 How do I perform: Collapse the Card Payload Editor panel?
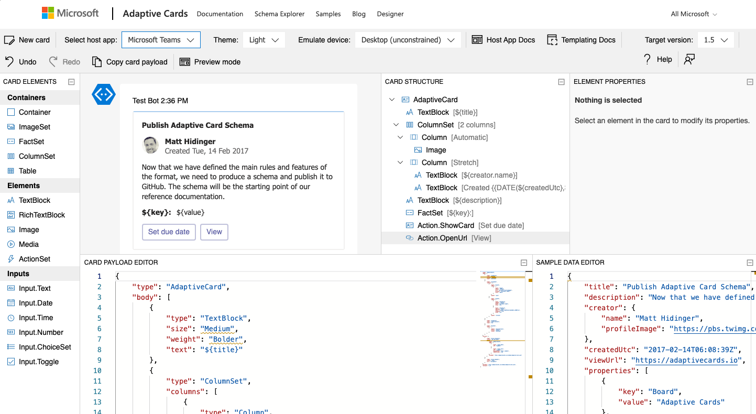click(x=524, y=263)
